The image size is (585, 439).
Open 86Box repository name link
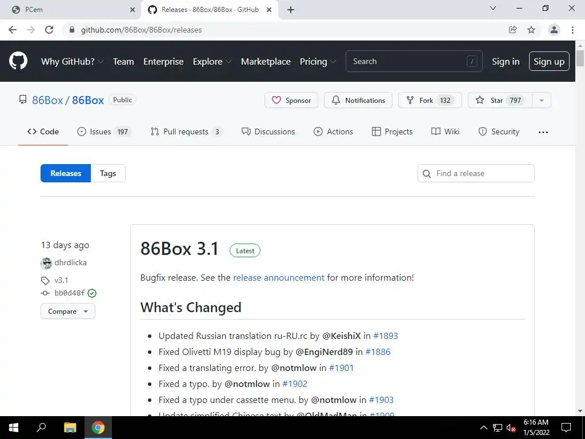tap(87, 100)
